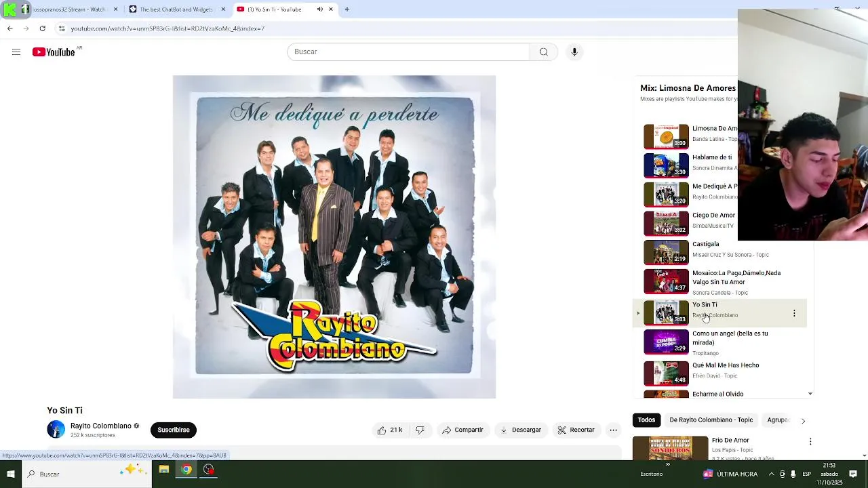This screenshot has height=488, width=868.
Task: Close The best ChatBot and Widgets tab
Action: tap(223, 9)
